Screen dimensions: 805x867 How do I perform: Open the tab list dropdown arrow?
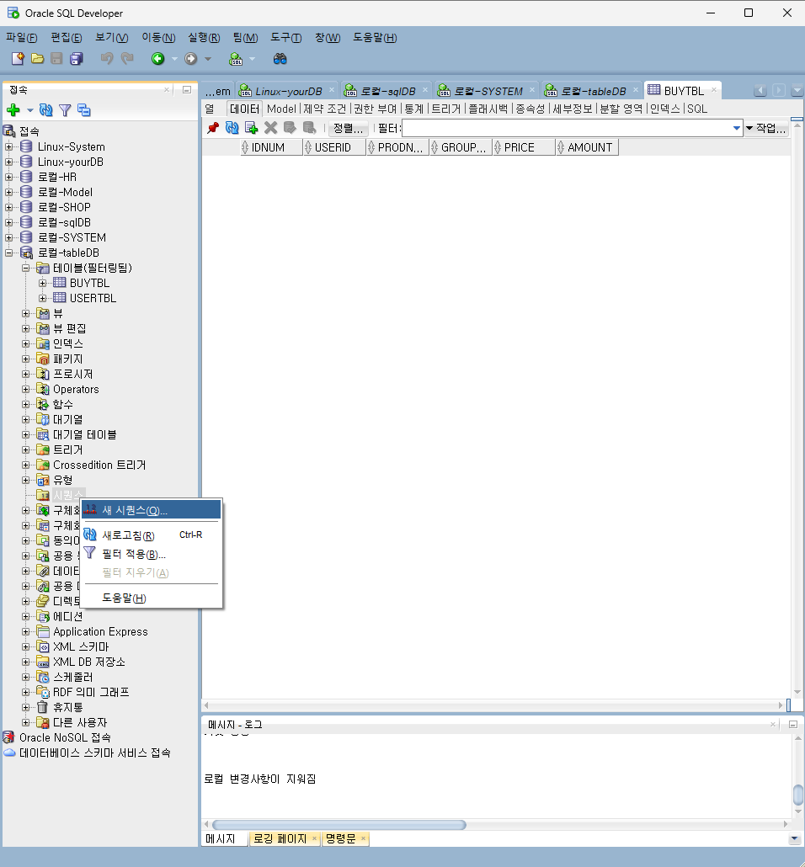click(x=797, y=90)
